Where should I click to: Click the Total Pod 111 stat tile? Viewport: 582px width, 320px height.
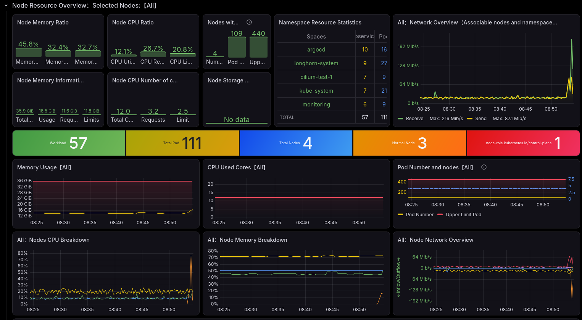click(182, 143)
